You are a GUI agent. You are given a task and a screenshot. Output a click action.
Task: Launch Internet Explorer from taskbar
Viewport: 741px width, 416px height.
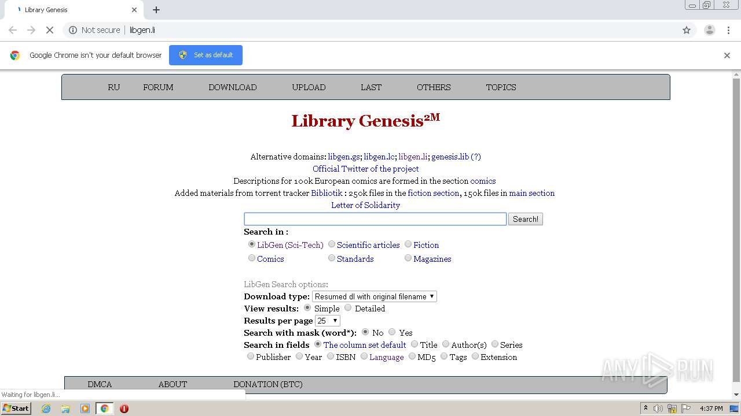(46, 408)
